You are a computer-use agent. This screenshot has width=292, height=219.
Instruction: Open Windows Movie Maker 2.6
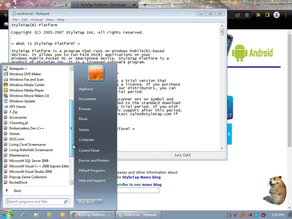(29, 96)
